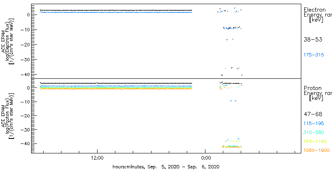Screen dimensions: 332x170
Task: Click the 12:00 time axis label
Action: point(97,158)
